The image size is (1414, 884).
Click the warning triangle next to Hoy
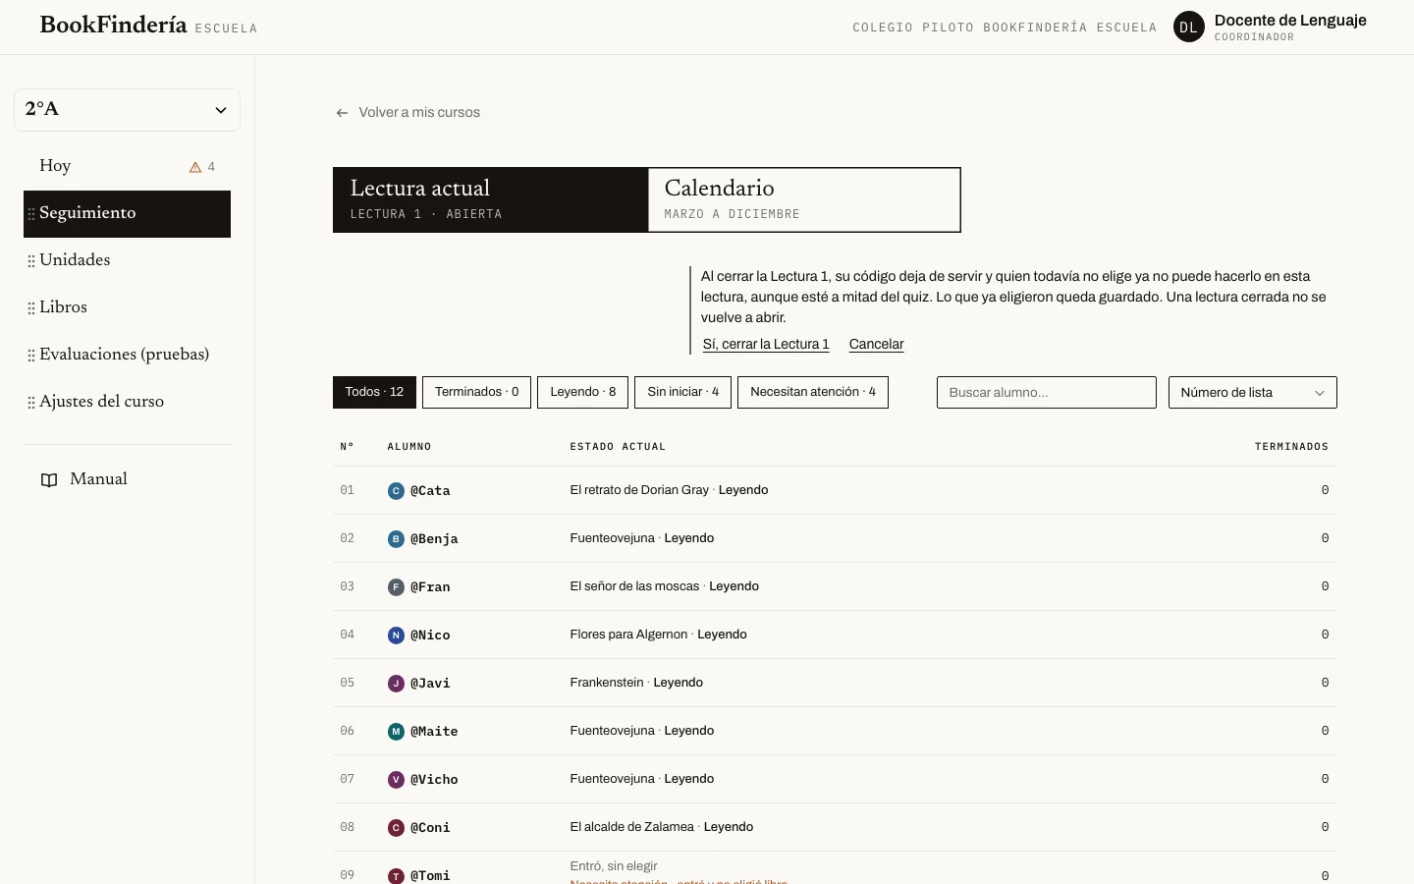click(195, 167)
